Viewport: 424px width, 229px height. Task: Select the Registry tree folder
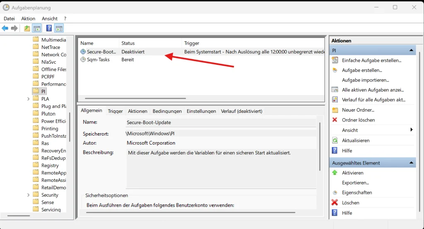click(x=50, y=165)
